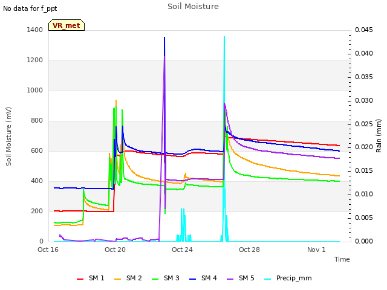Click the Rain (mm) axis label

pyautogui.click(x=379, y=135)
